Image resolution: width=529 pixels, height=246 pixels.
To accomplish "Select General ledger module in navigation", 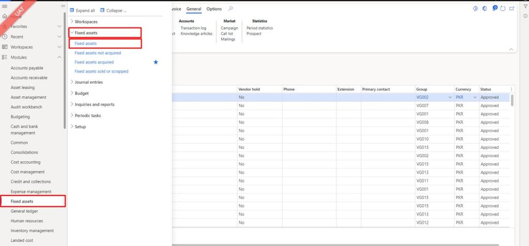I will pos(24,211).
